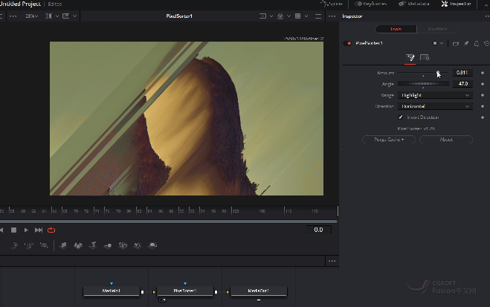Click the Stop playback button

tap(13, 230)
